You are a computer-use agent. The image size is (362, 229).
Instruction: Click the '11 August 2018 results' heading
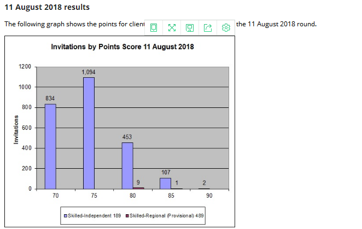point(46,7)
